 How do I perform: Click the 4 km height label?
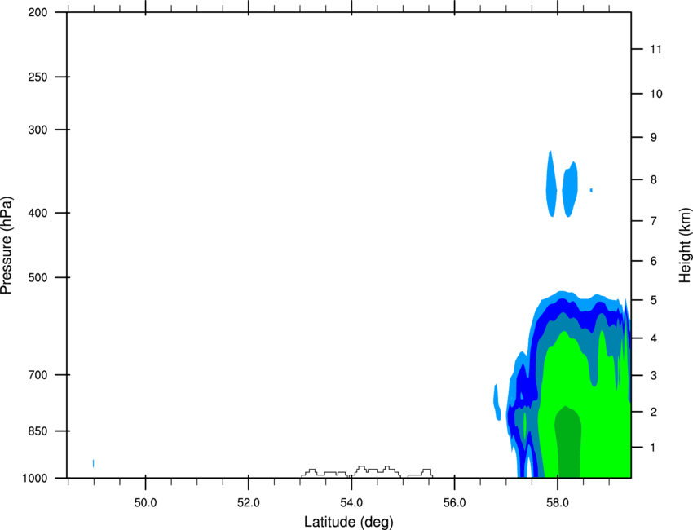tap(654, 338)
